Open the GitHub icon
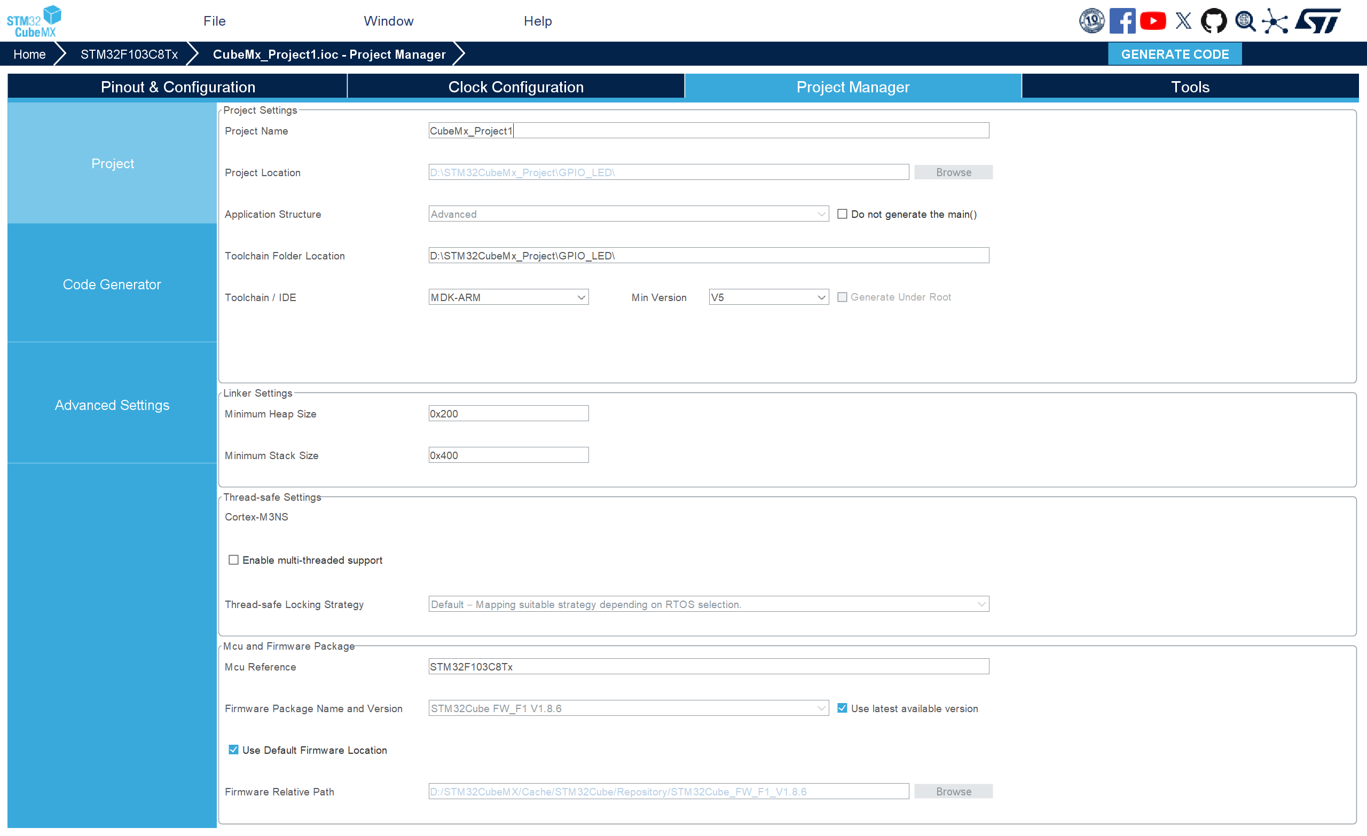 [1213, 21]
